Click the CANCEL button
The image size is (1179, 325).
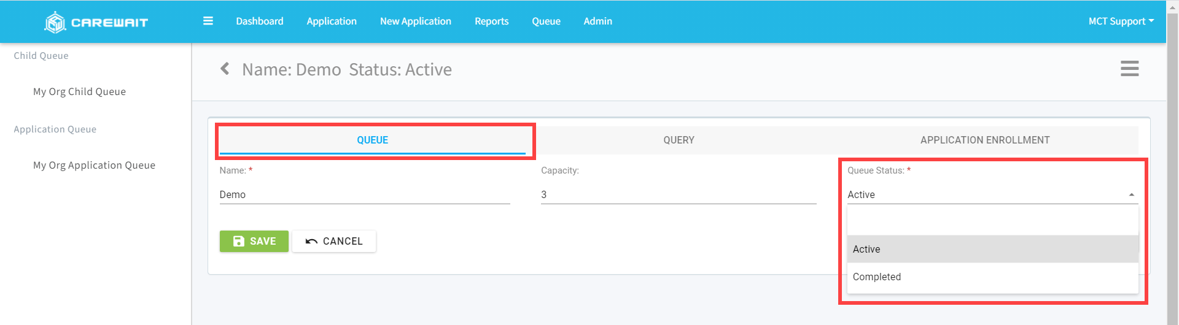(x=334, y=241)
